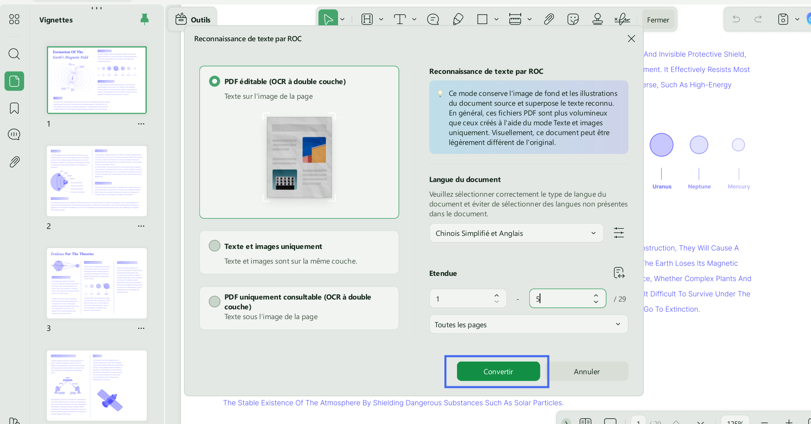
Task: Select PDF éditable OCR mode
Action: click(214, 81)
